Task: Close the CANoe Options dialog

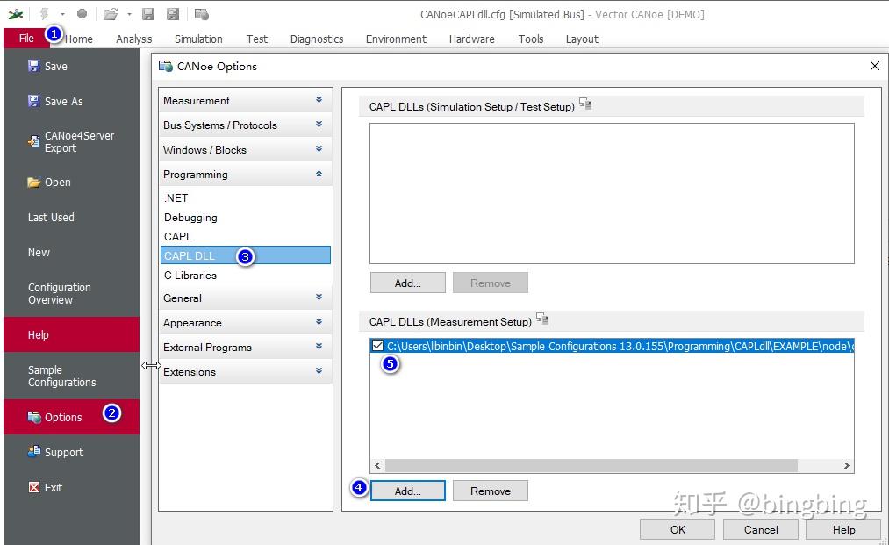Action: (x=875, y=66)
